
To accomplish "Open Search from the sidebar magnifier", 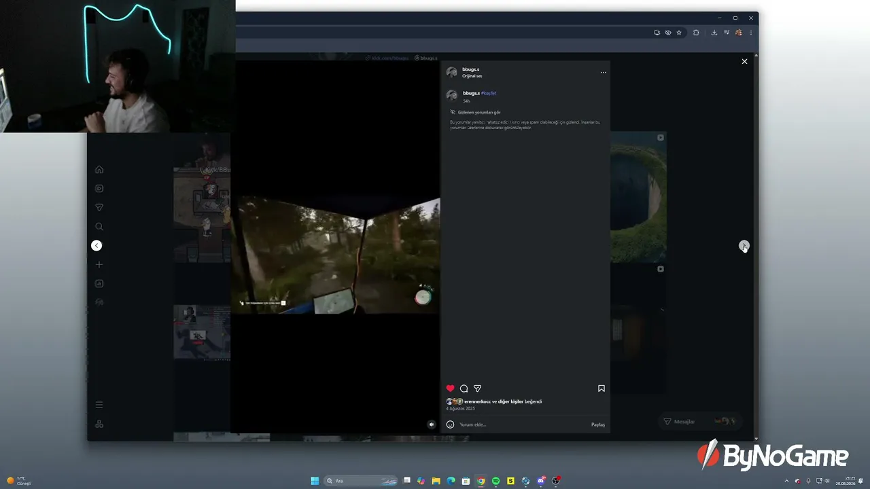I will (x=99, y=226).
